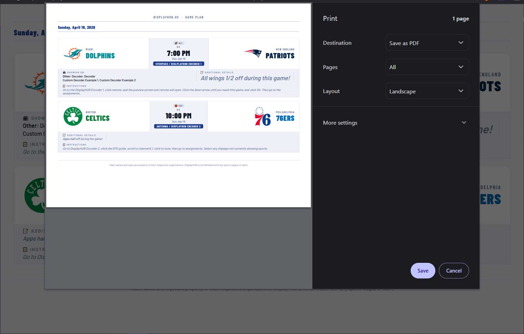The width and height of the screenshot is (524, 334).
Task: Click the Boston Celtics logo in the print preview
Action: [73, 116]
